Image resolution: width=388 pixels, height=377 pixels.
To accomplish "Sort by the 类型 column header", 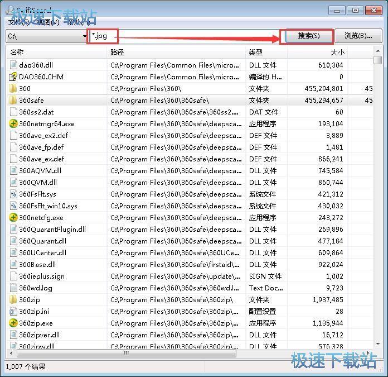I will [266, 53].
